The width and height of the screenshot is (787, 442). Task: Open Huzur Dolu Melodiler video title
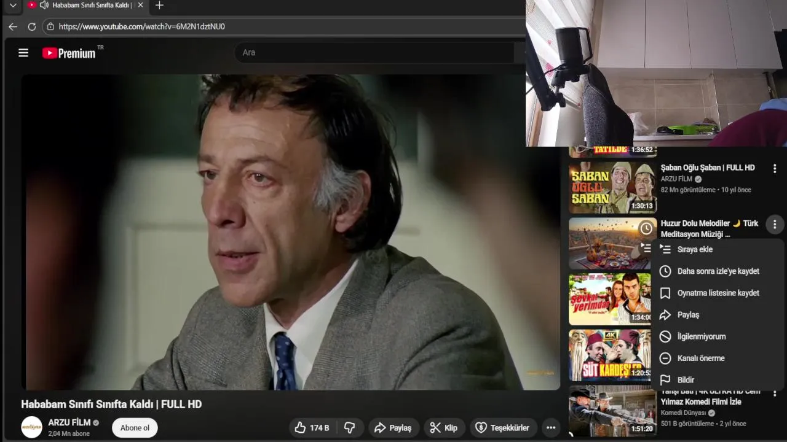pyautogui.click(x=710, y=228)
